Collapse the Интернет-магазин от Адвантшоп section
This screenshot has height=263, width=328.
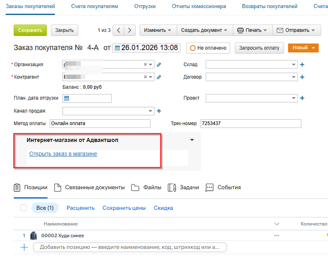192,140
